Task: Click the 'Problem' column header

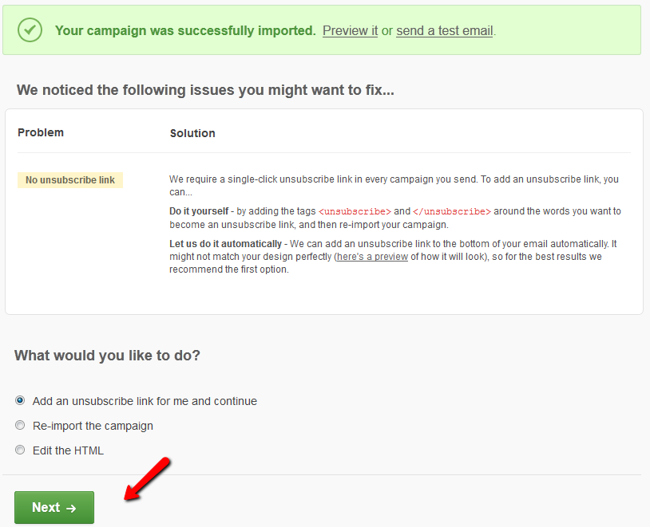Action: [x=41, y=132]
